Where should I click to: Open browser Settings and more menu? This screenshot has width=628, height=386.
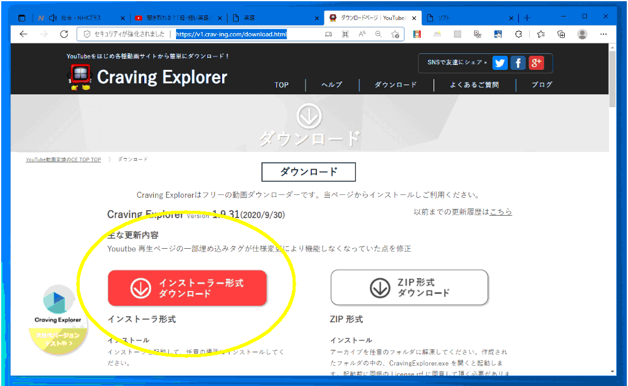point(604,34)
